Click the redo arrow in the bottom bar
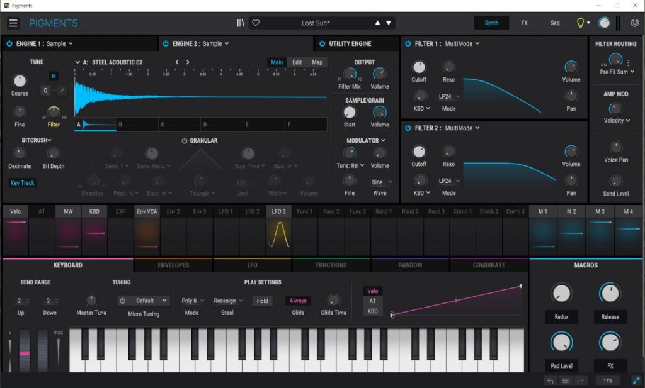This screenshot has height=388, width=645. tap(580, 381)
